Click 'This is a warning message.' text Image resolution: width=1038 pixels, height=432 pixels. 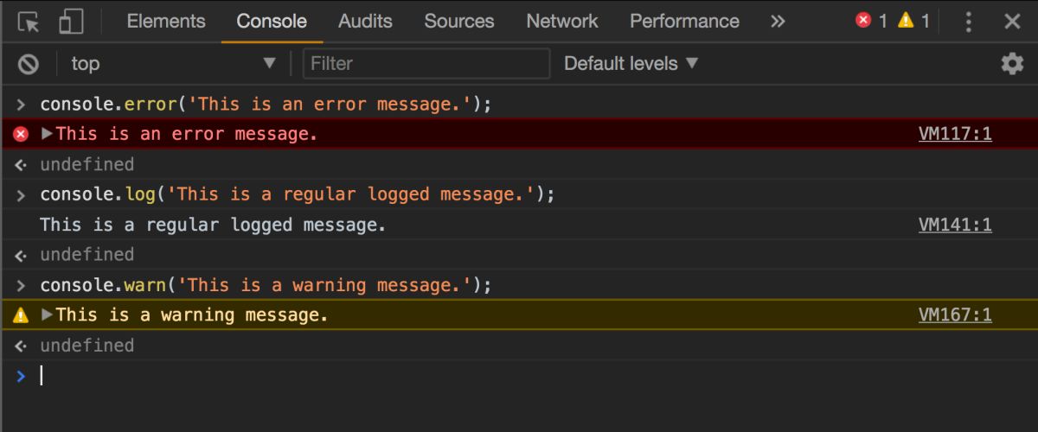pyautogui.click(x=192, y=315)
